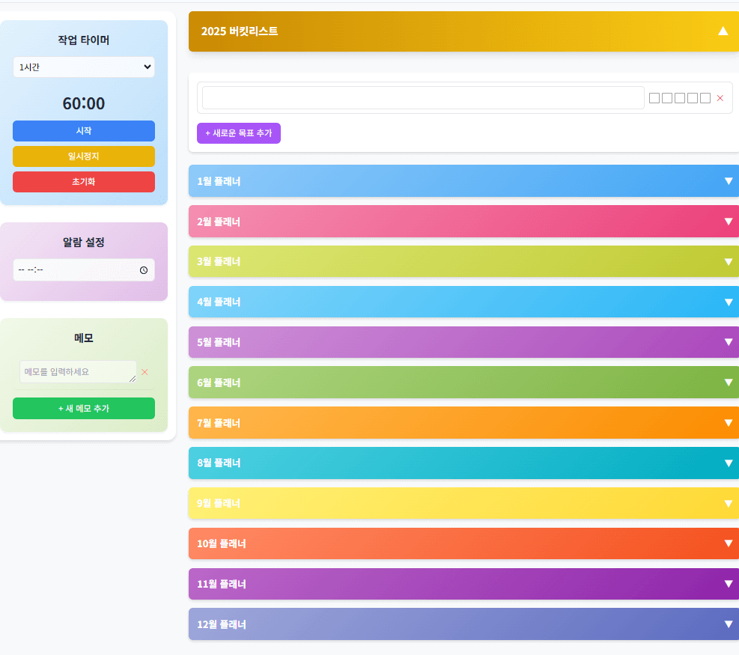Expand the 1월 플래너 arrow
Image resolution: width=739 pixels, height=655 pixels.
coord(729,181)
